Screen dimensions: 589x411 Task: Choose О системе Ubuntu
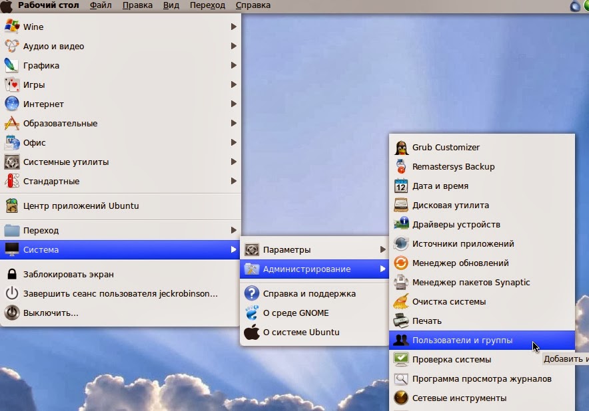[x=314, y=333]
